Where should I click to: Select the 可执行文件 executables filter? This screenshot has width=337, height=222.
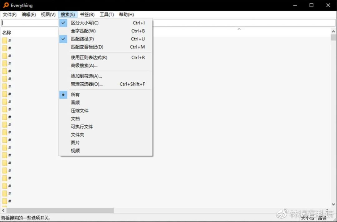[x=105, y=127]
